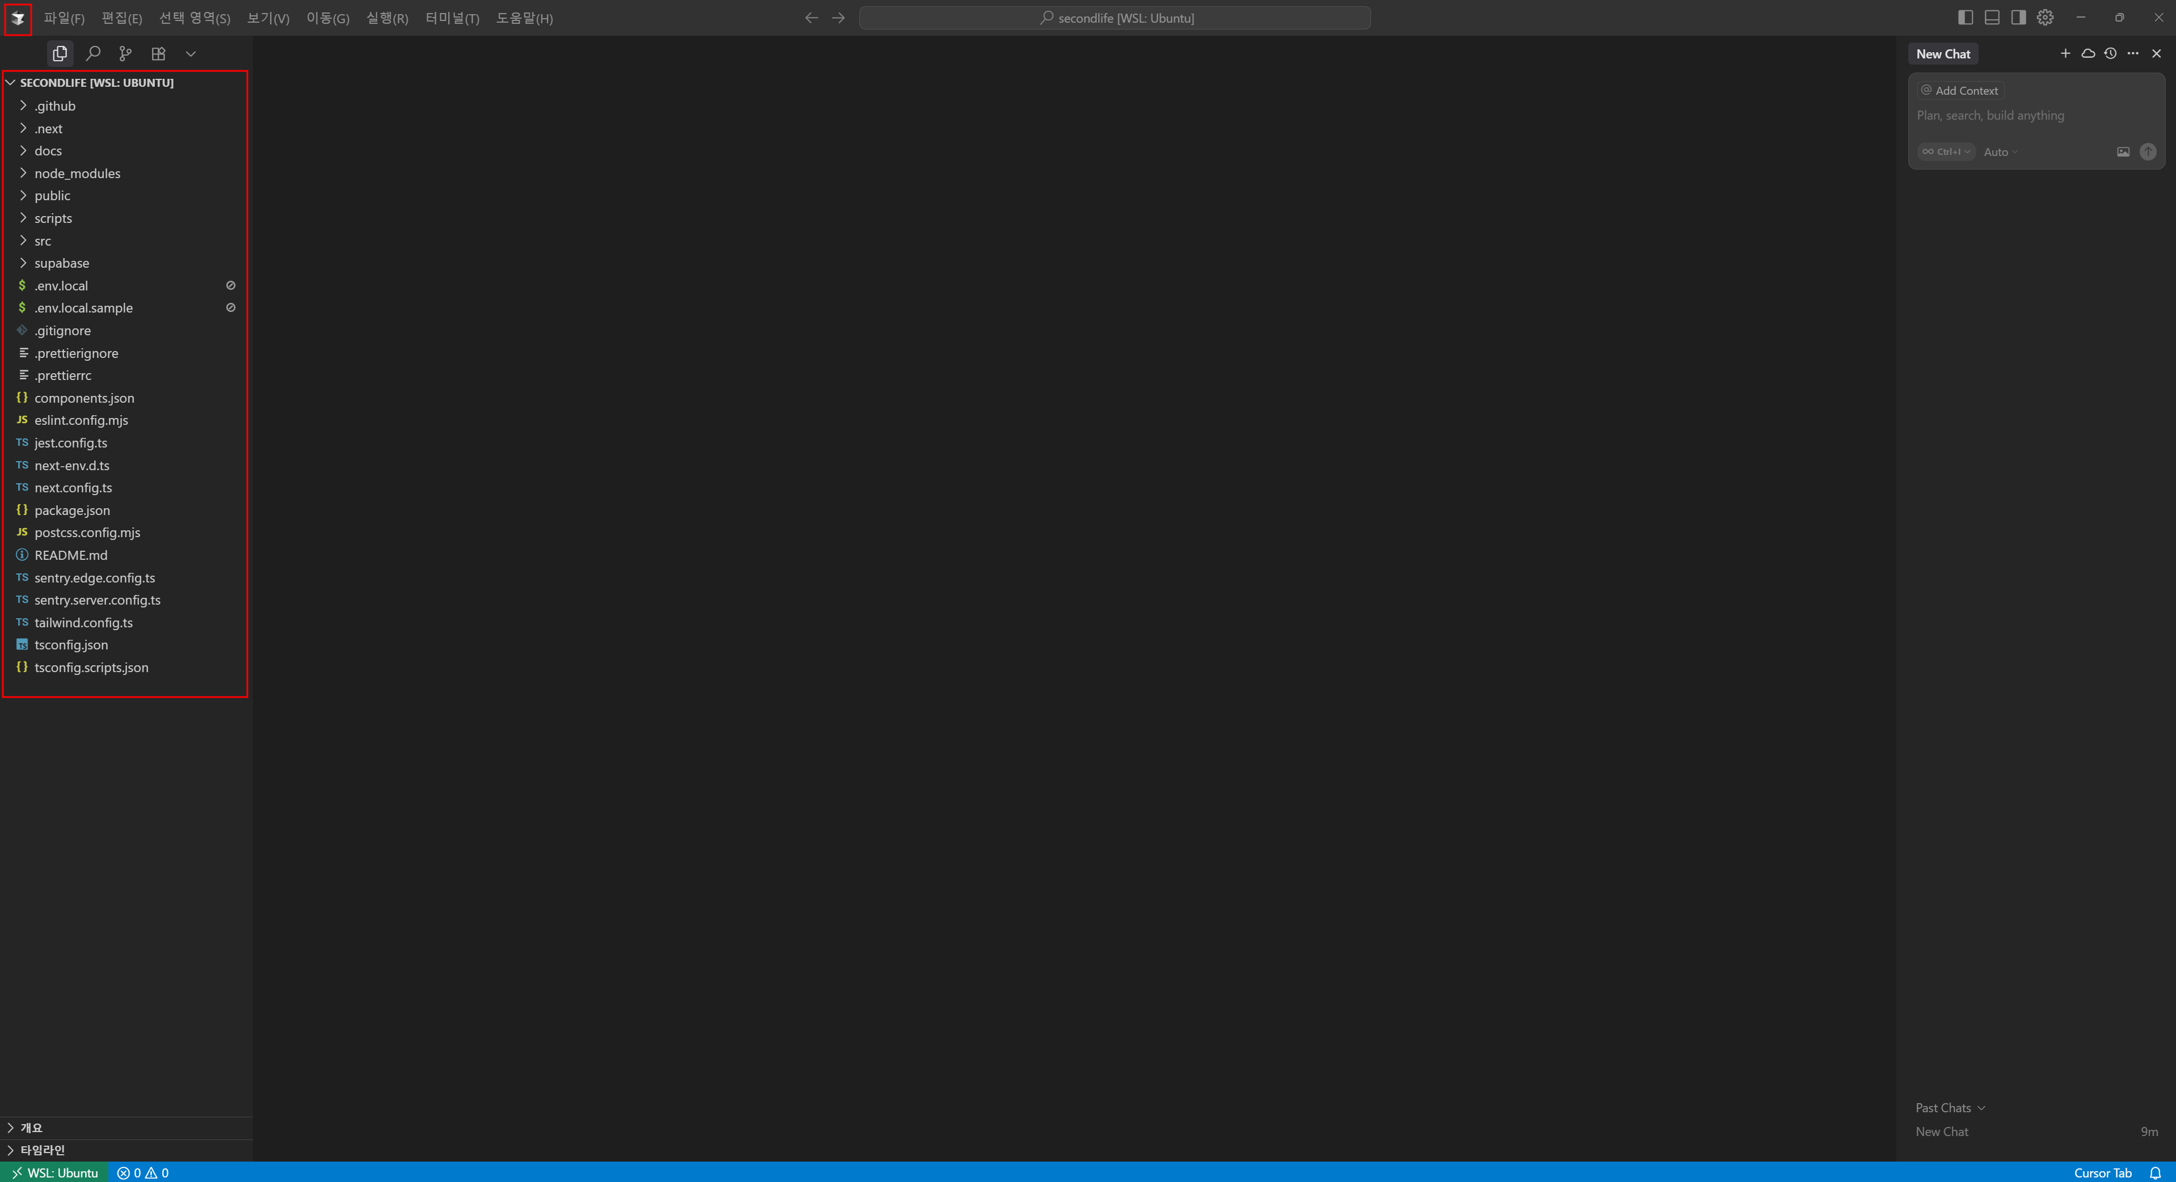Open the settings gear icon in title bar
2176x1182 pixels.
tap(2045, 17)
